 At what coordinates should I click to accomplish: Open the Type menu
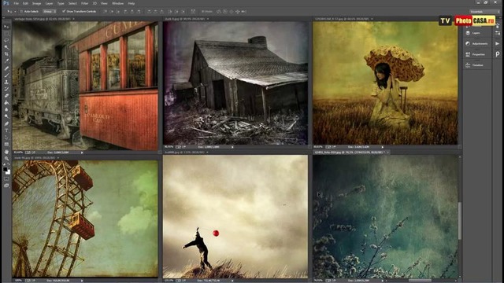61,3
